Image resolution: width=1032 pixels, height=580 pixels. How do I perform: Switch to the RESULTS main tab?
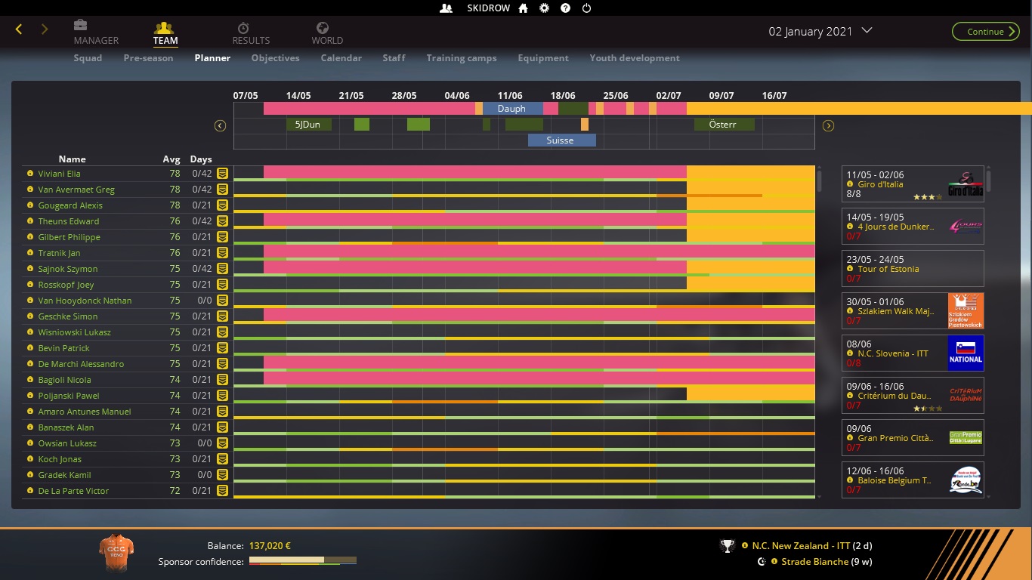point(251,33)
